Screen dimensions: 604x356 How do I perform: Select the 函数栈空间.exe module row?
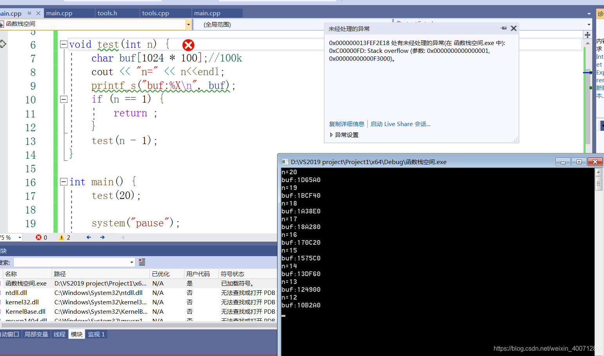139,283
